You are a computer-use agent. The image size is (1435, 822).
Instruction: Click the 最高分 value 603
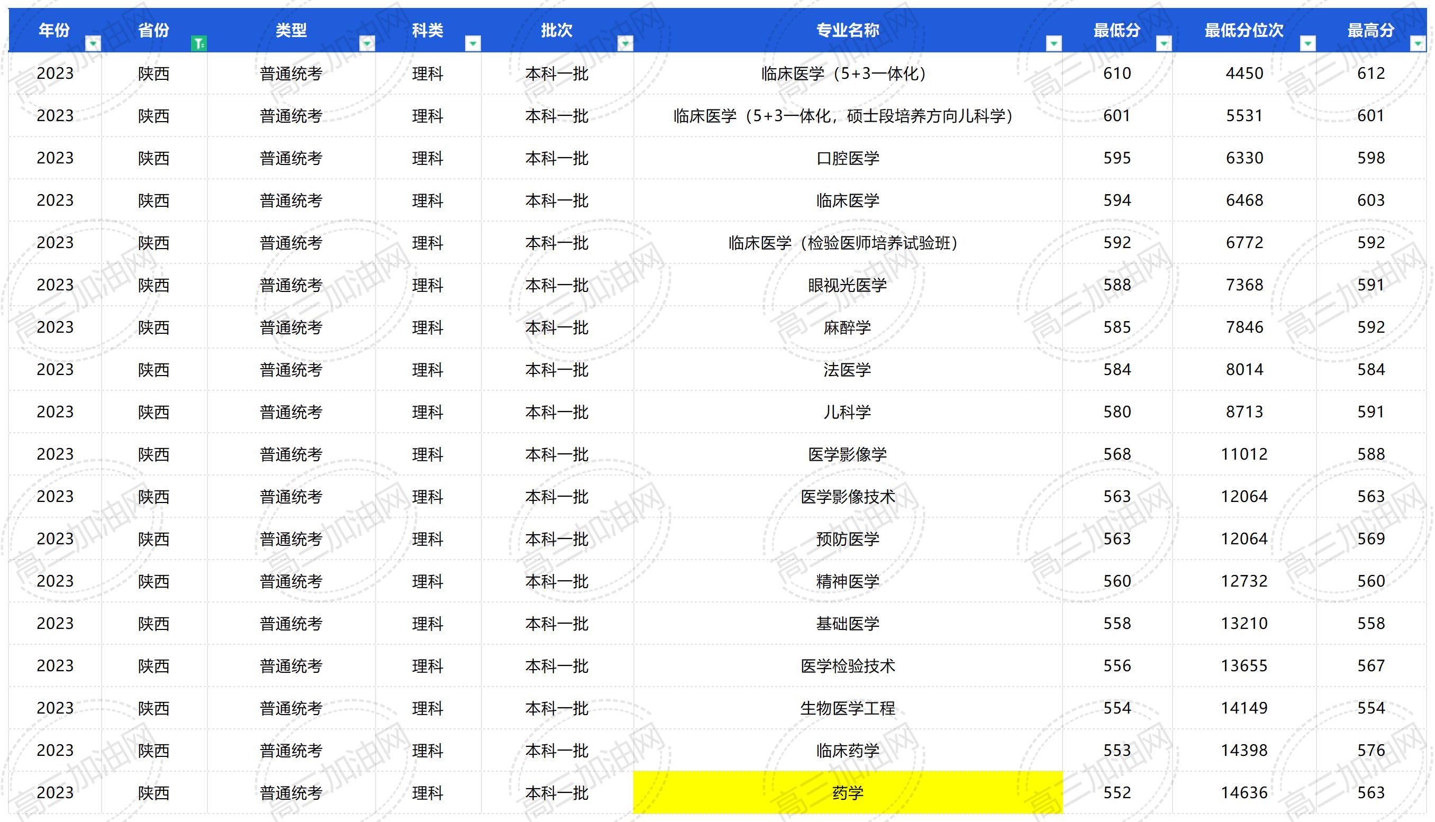click(1370, 200)
